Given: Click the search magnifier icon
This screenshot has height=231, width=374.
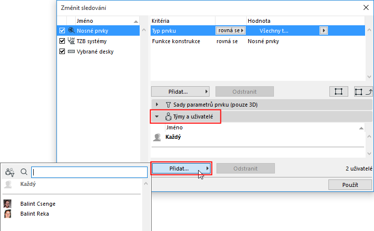Looking at the screenshot, I should pyautogui.click(x=24, y=172).
